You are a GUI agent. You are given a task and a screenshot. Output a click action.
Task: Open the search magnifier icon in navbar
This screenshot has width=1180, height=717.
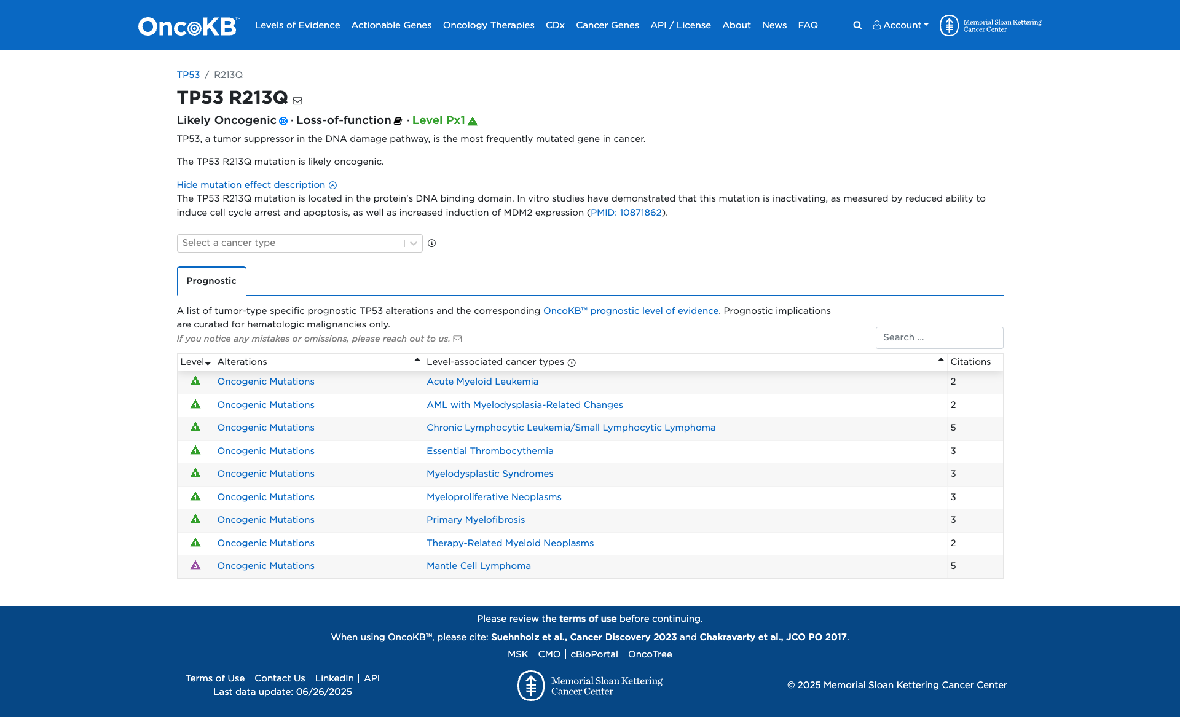click(857, 25)
